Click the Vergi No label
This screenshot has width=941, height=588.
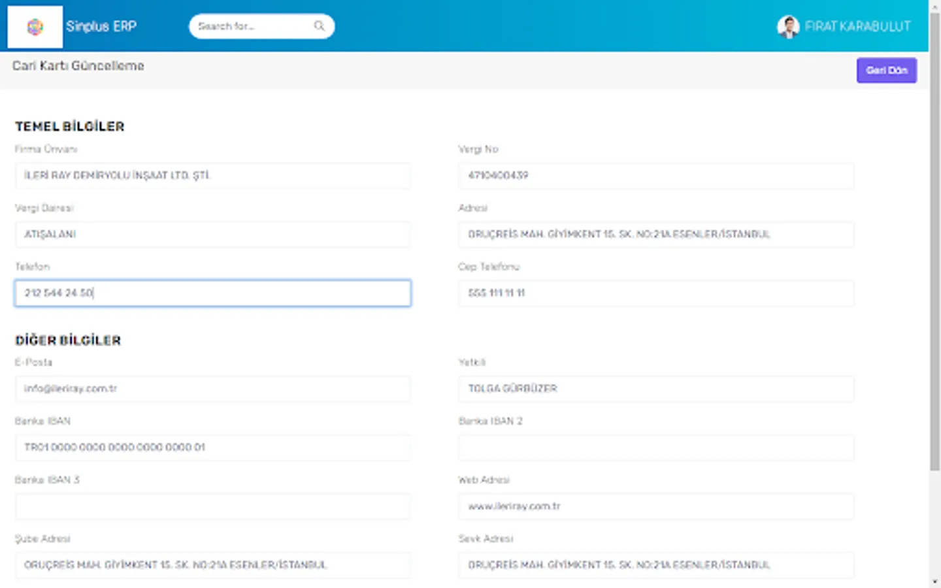click(478, 150)
